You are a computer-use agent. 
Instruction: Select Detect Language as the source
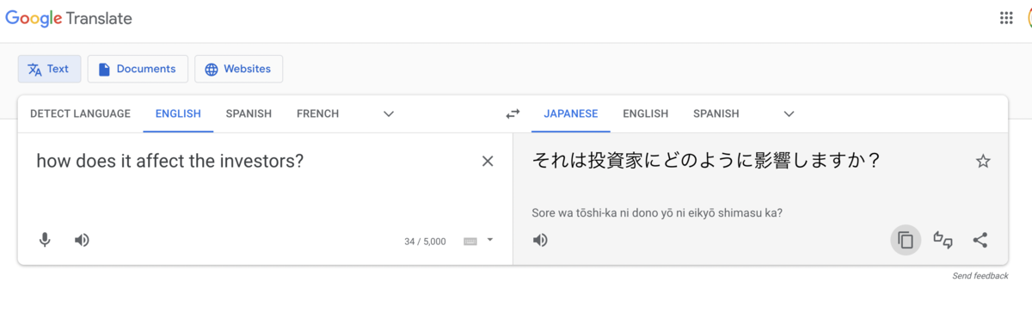point(80,113)
